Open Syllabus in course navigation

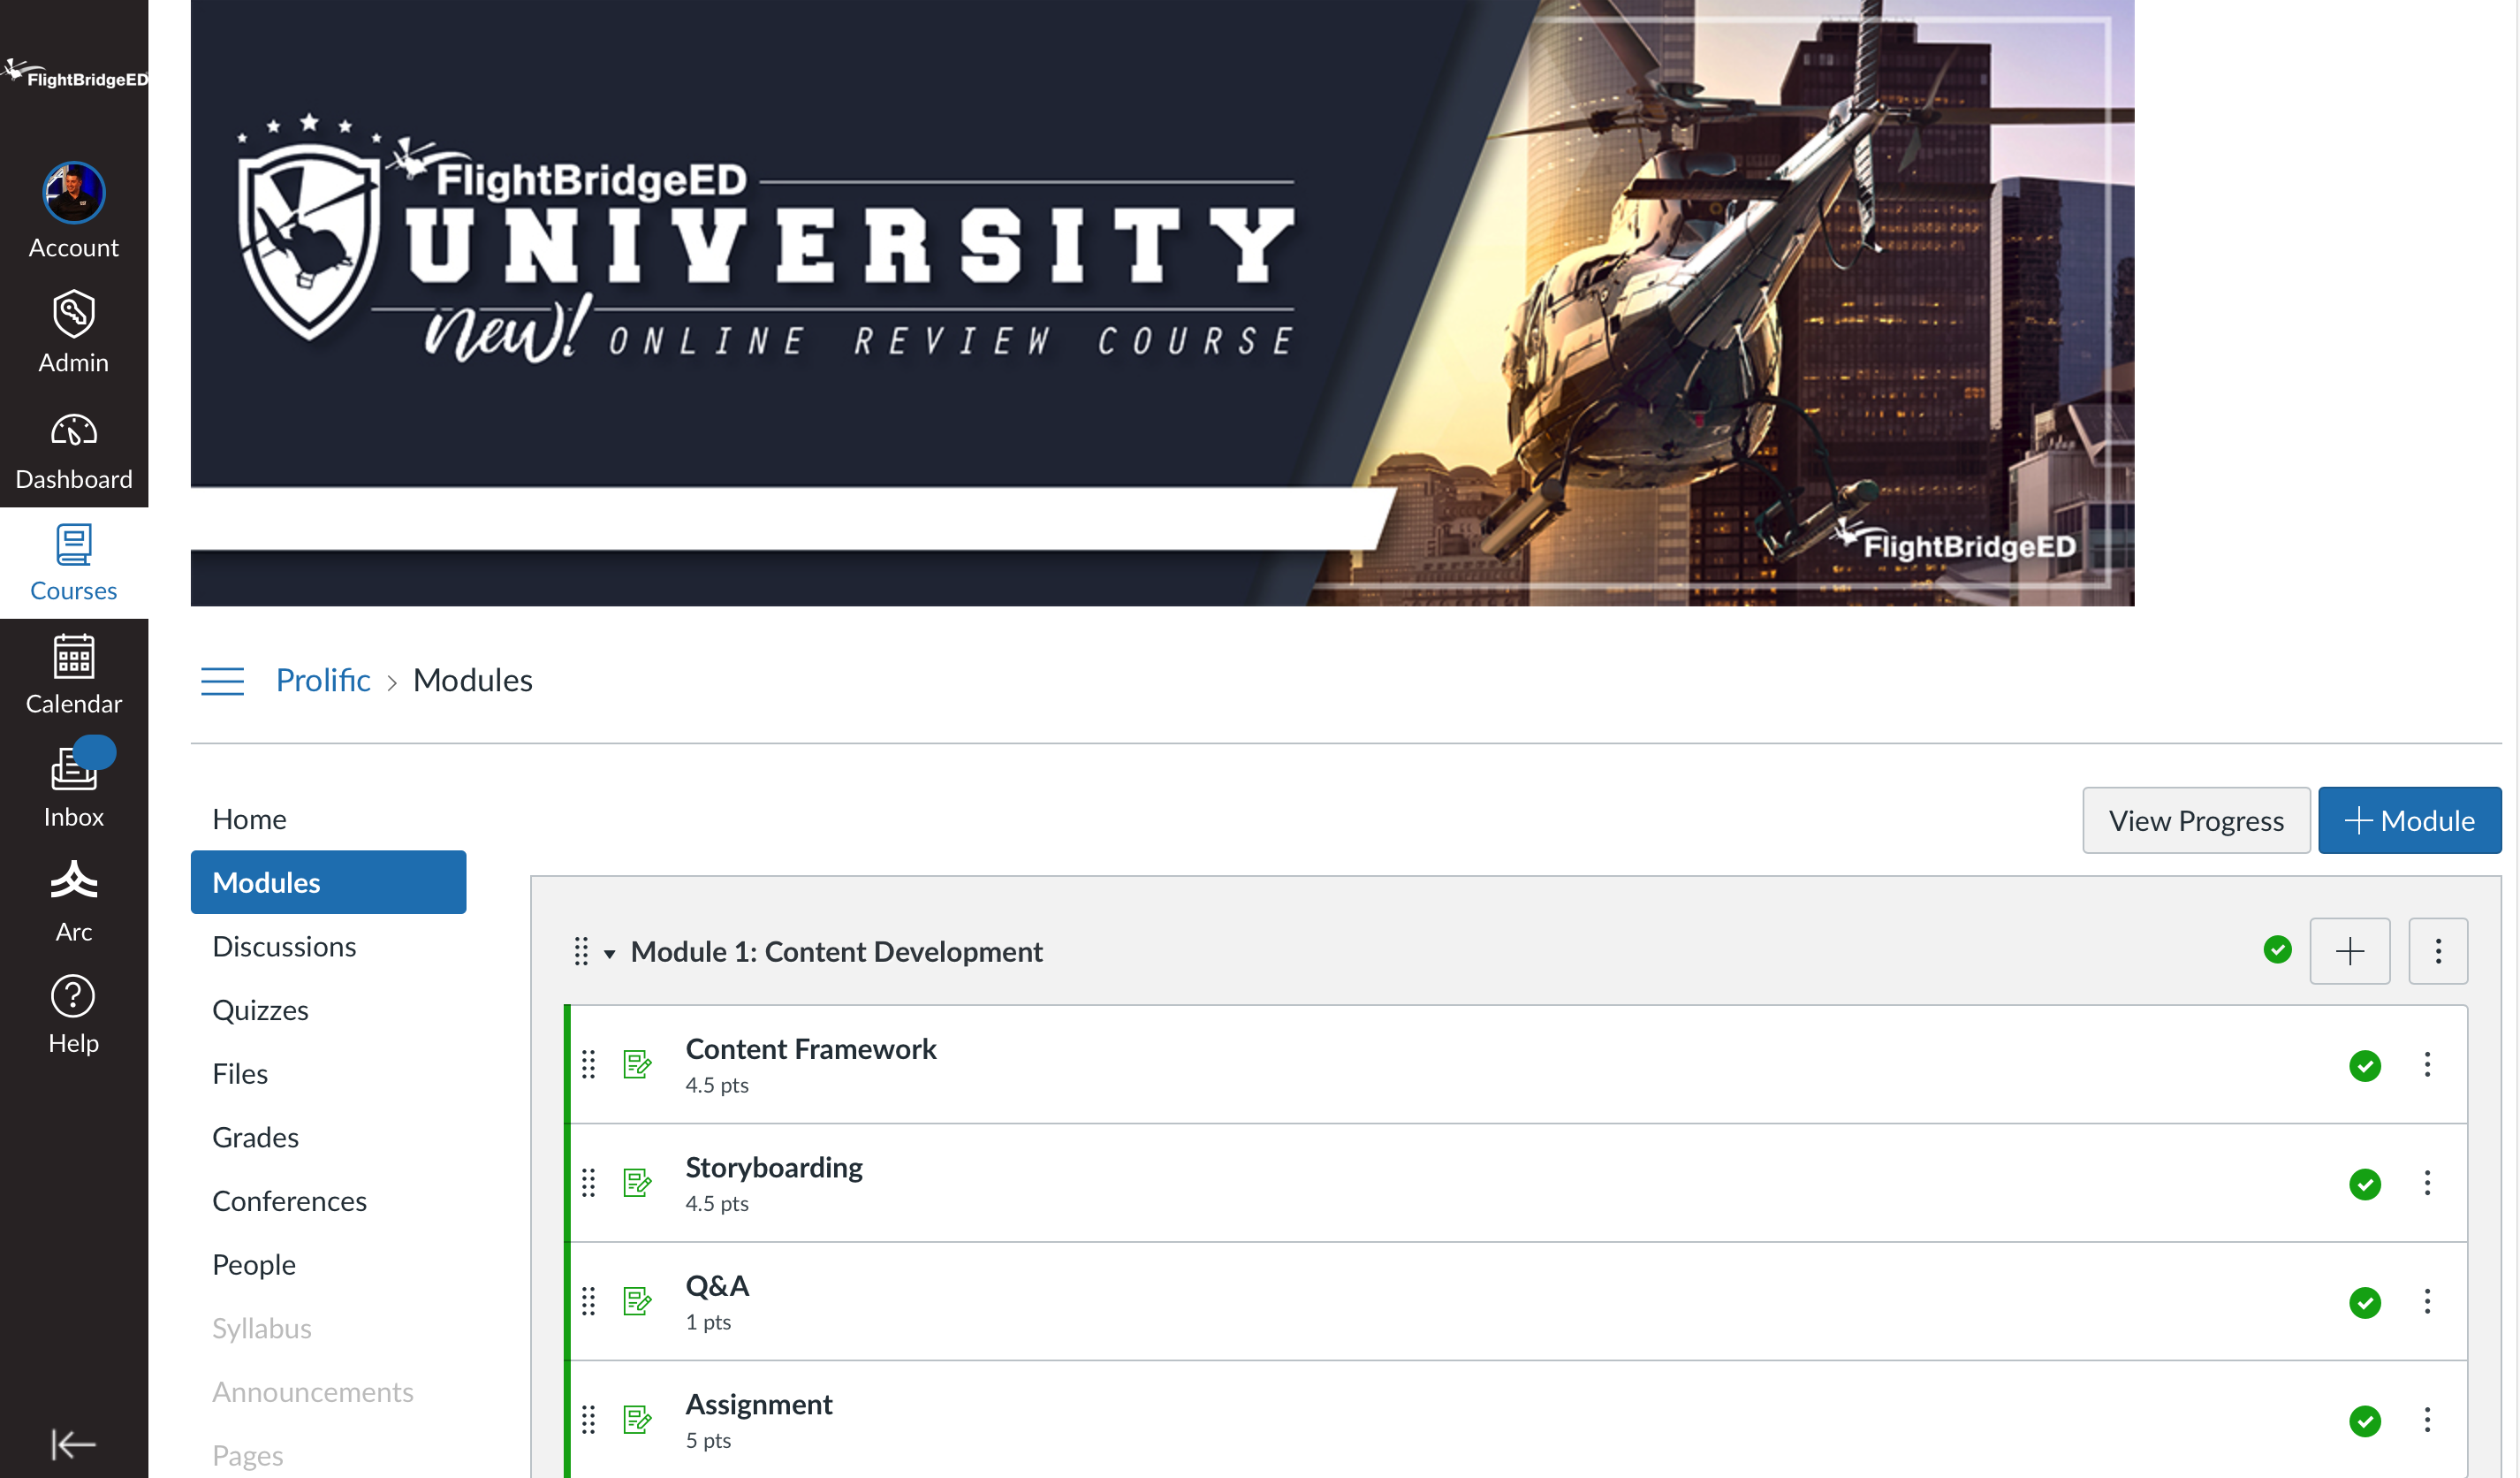pos(262,1328)
